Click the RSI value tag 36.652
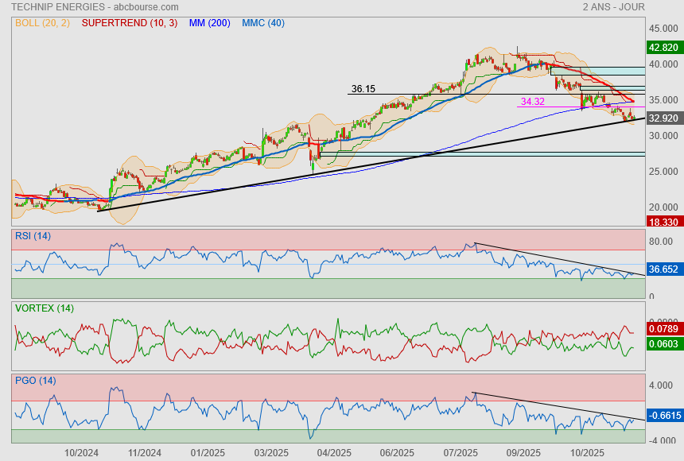 pyautogui.click(x=663, y=269)
